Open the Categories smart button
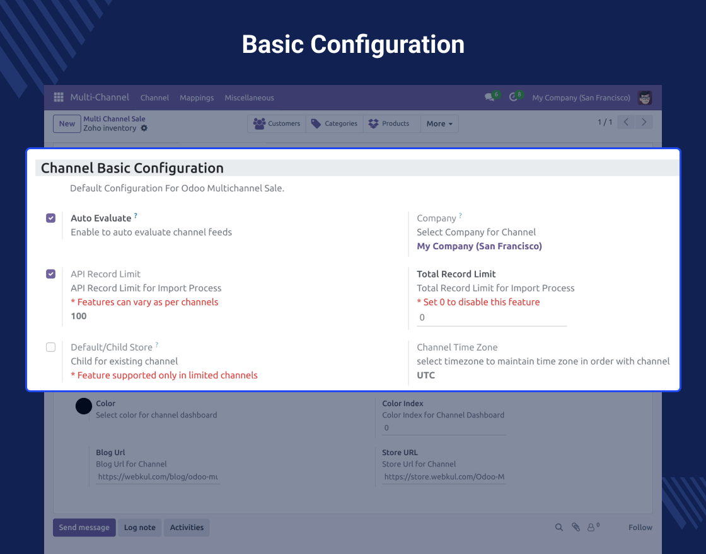Viewport: 706px width, 554px height. pos(335,123)
